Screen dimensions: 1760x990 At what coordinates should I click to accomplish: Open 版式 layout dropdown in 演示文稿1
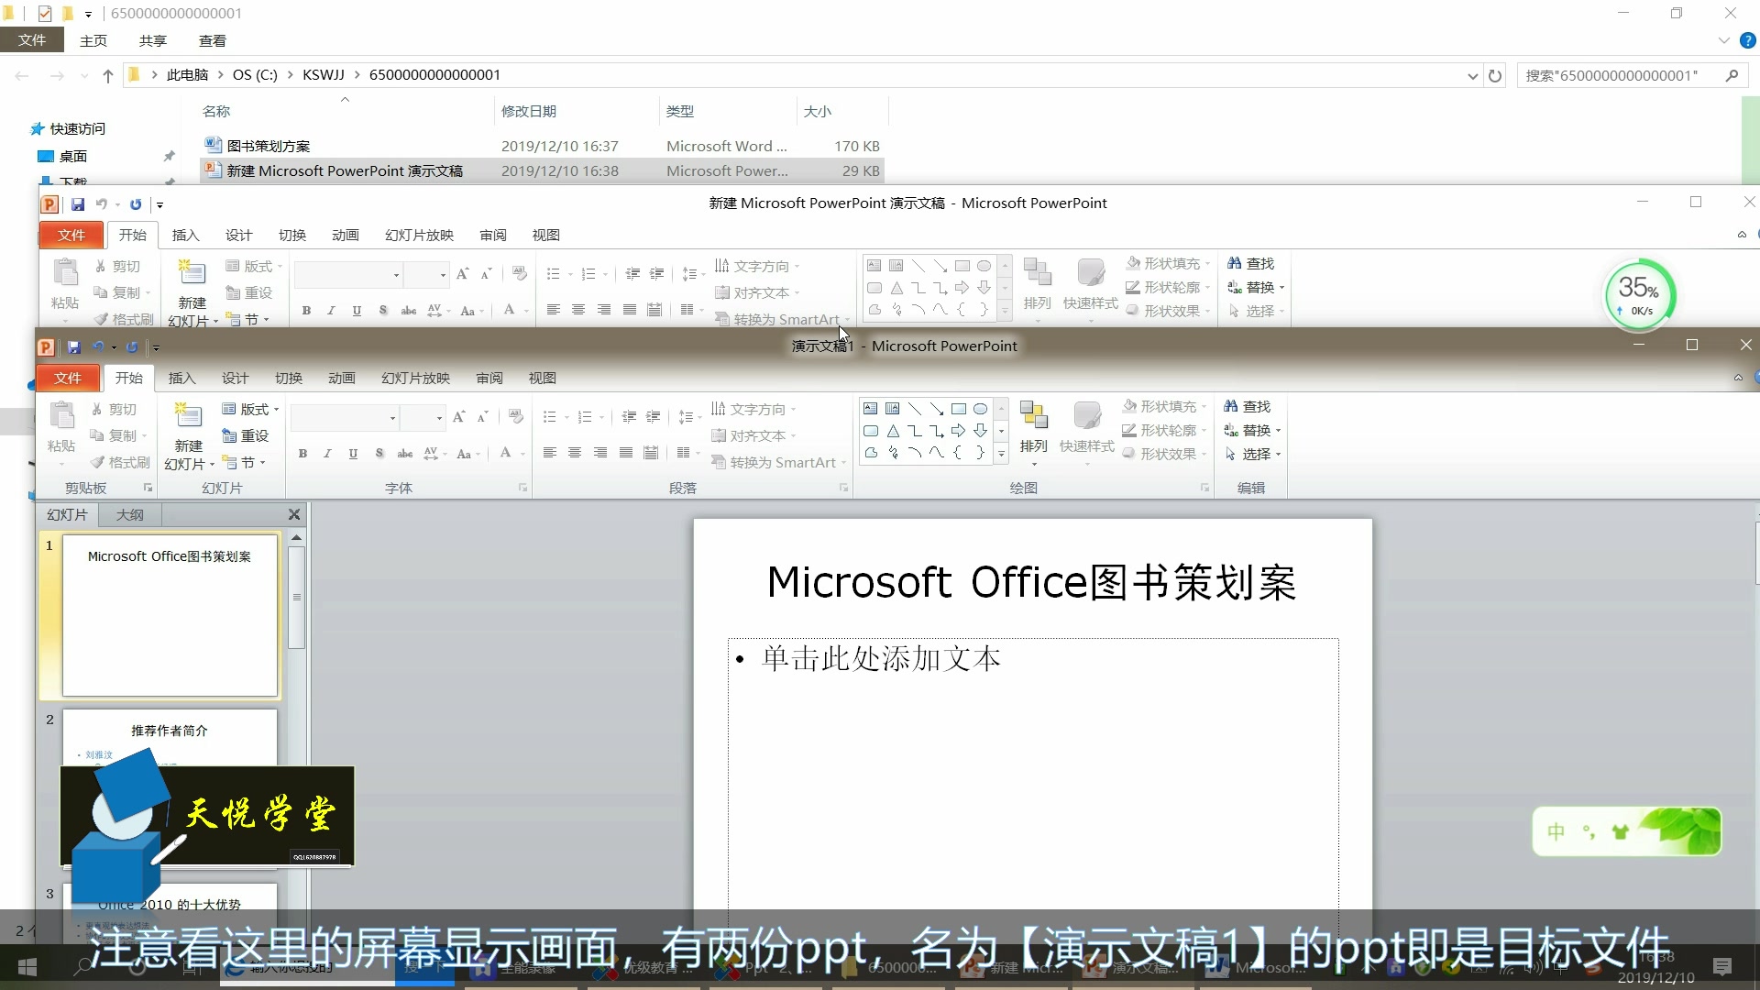tap(250, 409)
